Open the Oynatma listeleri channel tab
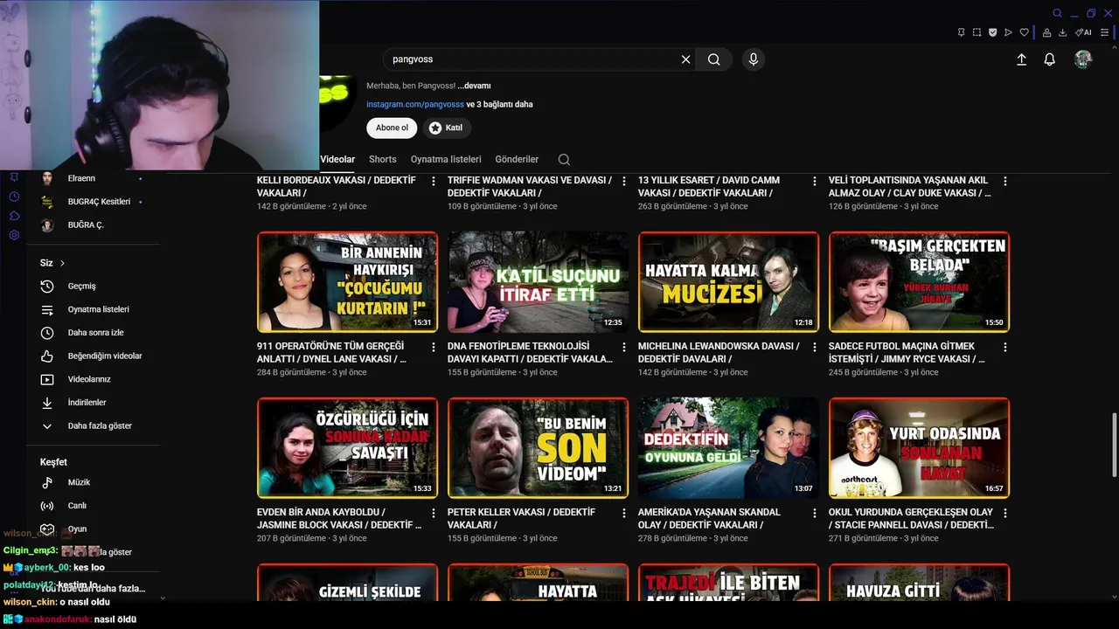 pos(446,159)
